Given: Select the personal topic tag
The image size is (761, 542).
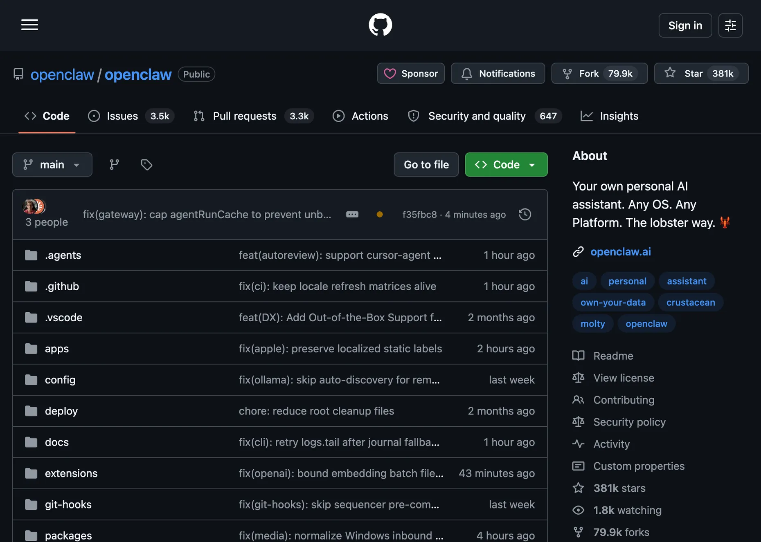Looking at the screenshot, I should 627,281.
